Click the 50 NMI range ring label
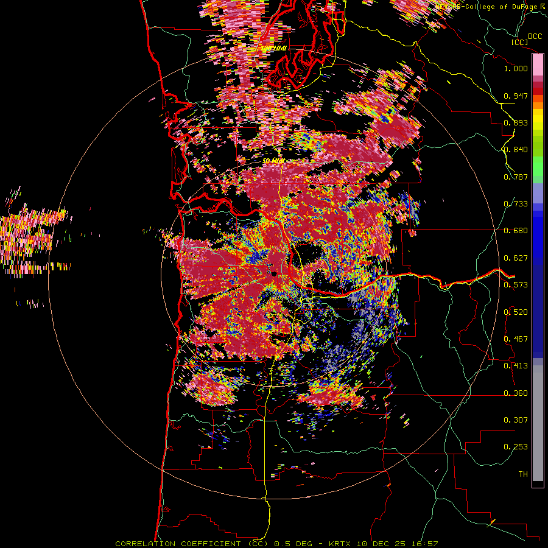The height and width of the screenshot is (548, 548). tap(273, 161)
